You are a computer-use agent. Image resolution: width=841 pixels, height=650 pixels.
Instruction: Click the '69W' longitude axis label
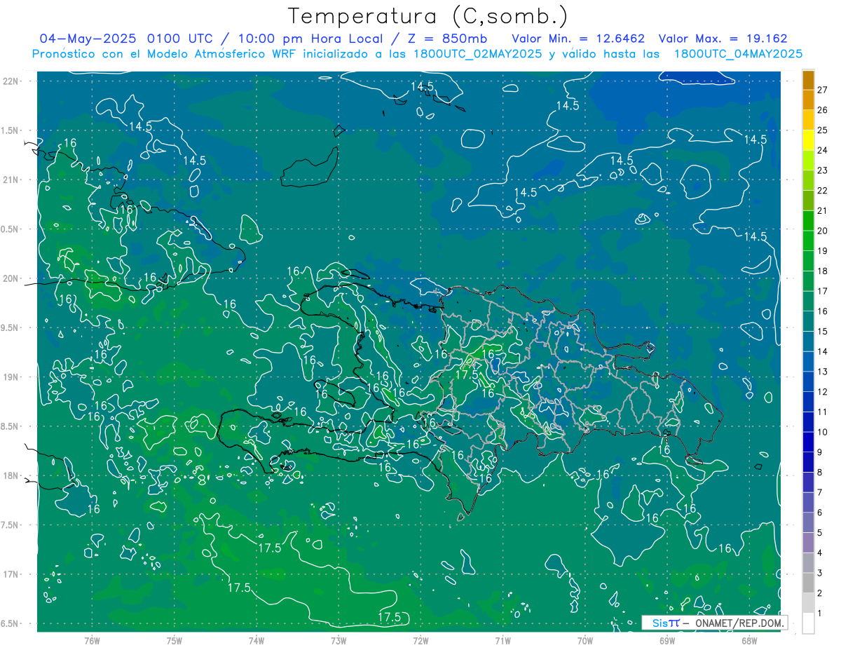[666, 641]
